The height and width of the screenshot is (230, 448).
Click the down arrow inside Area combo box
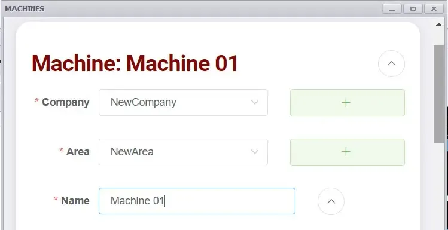pyautogui.click(x=255, y=152)
